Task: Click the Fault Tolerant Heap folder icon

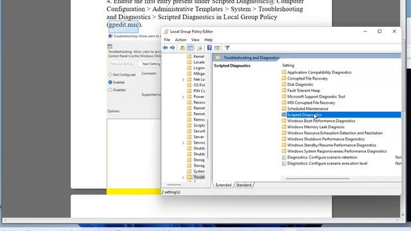Action: [284, 90]
